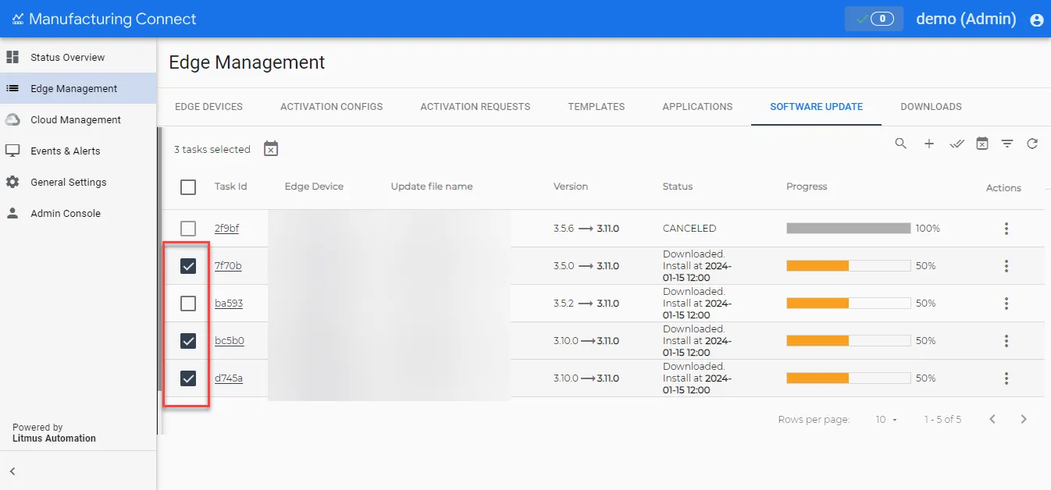Click the double-checkmark icon in toolbar
Screen dimensions: 1051x490
pos(957,144)
